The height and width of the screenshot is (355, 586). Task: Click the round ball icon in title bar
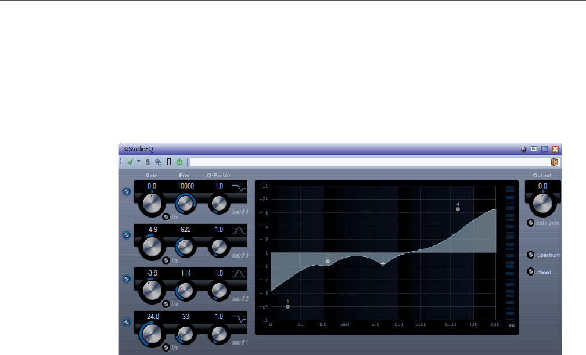point(524,149)
